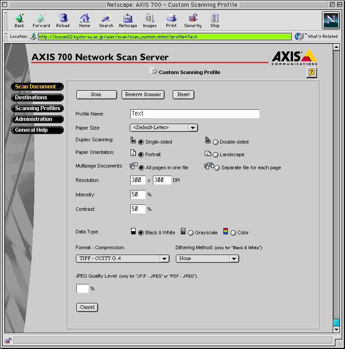Viewport: 345px width, 349px height.
Task: Click the Contrast percentage field
Action: pyautogui.click(x=138, y=209)
